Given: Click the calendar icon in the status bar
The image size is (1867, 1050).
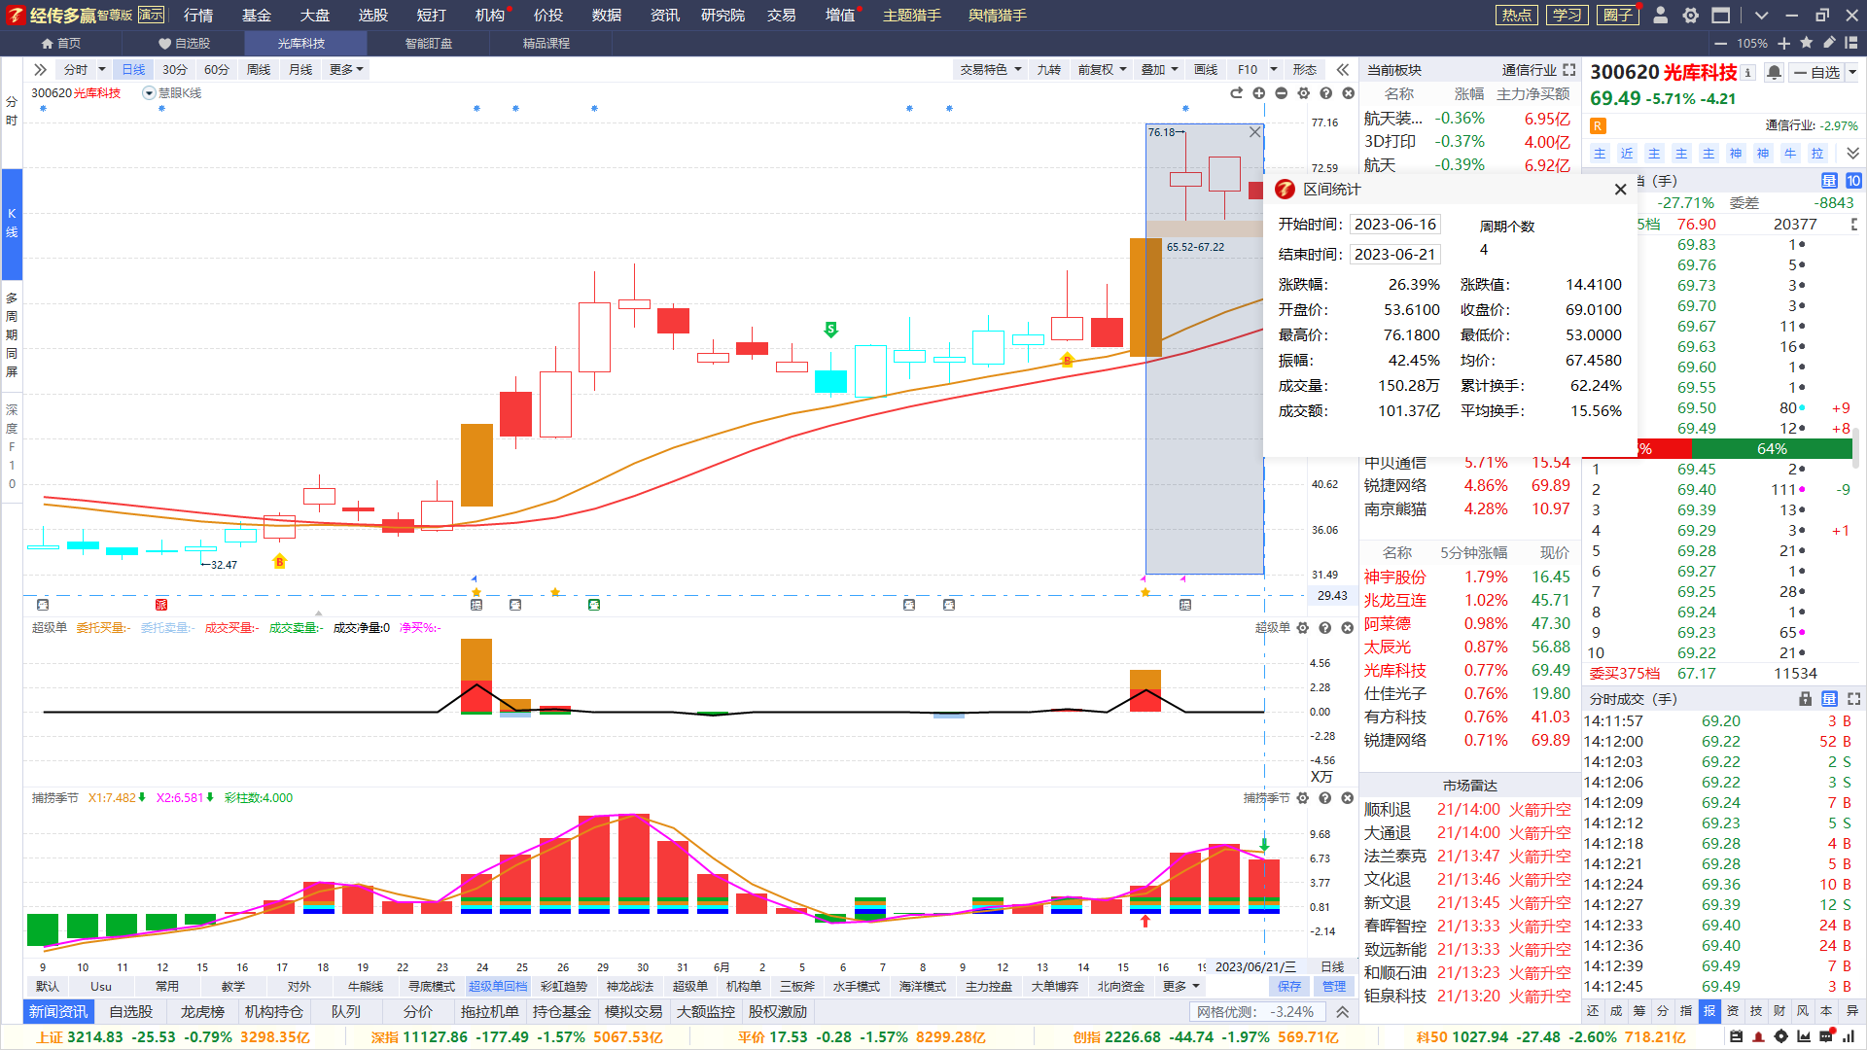Looking at the screenshot, I should 1737,1037.
